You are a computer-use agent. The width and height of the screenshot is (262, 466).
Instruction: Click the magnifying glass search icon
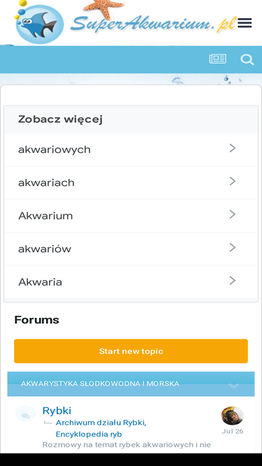pyautogui.click(x=247, y=59)
